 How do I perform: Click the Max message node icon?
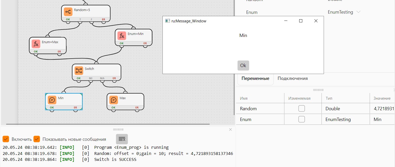click(114, 100)
